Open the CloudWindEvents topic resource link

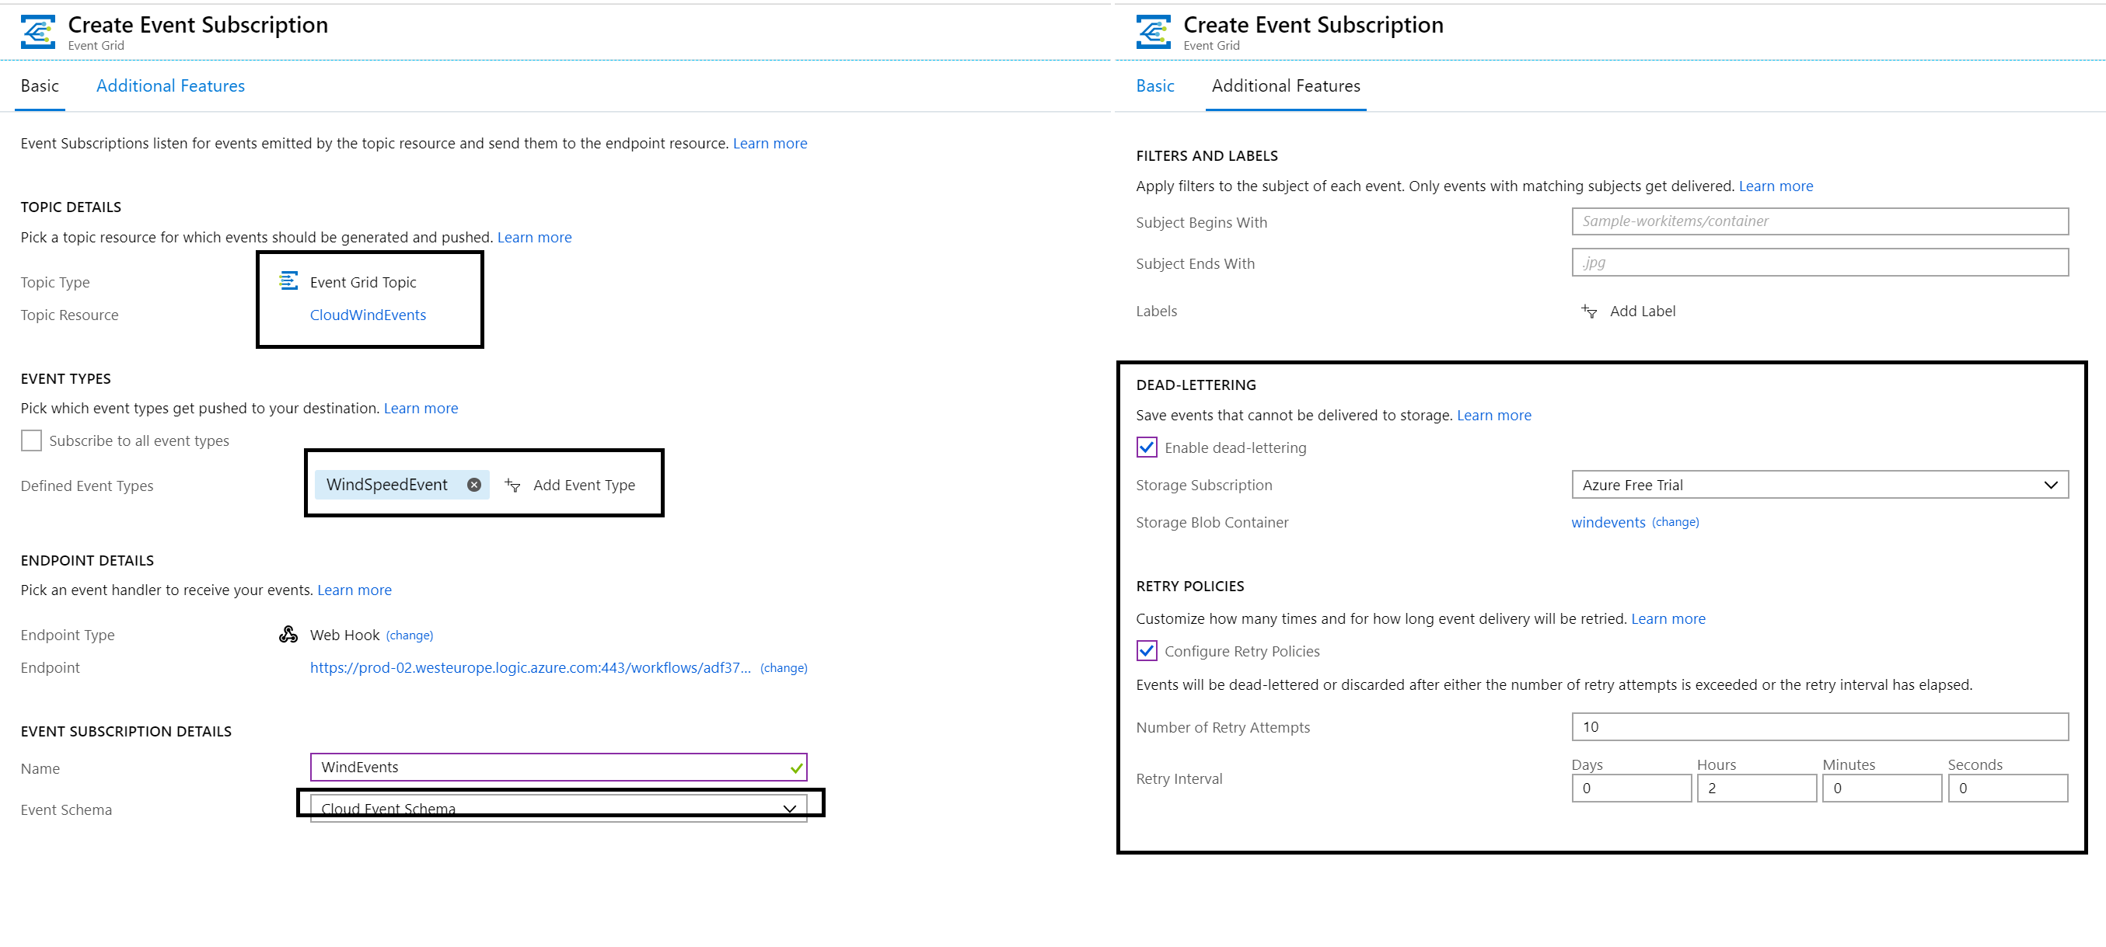point(367,315)
